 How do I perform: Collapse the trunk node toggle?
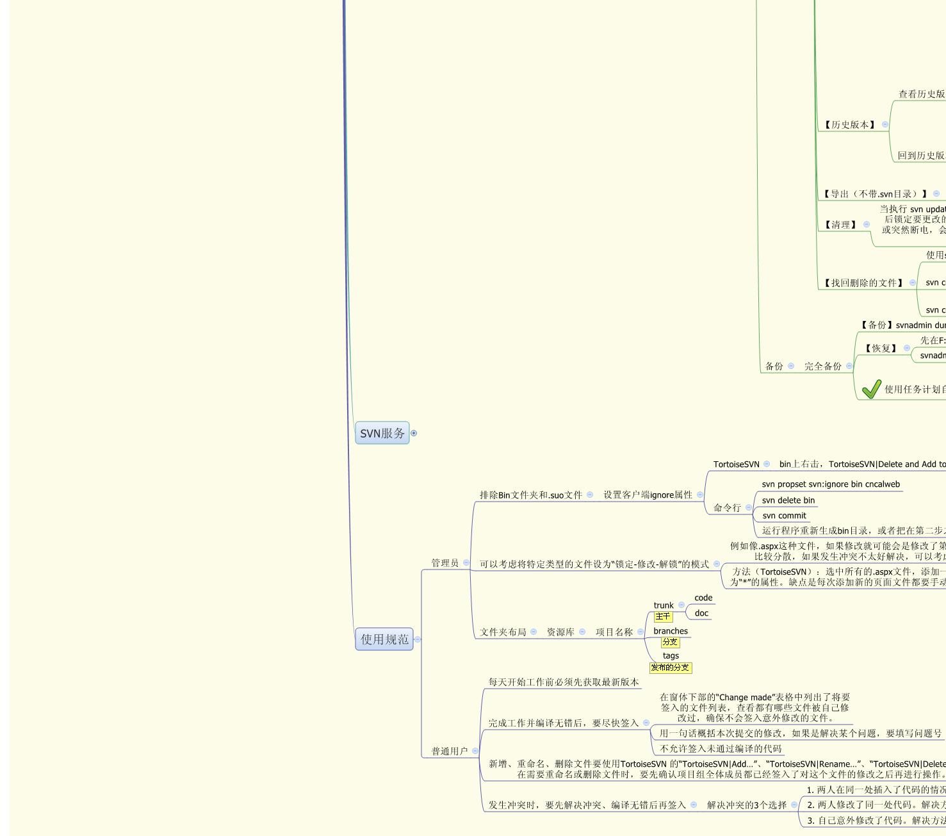681,605
